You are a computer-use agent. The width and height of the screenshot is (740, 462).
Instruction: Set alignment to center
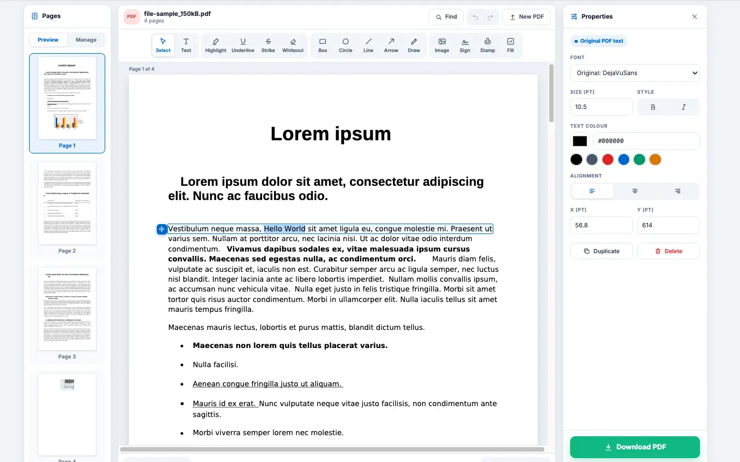(635, 191)
